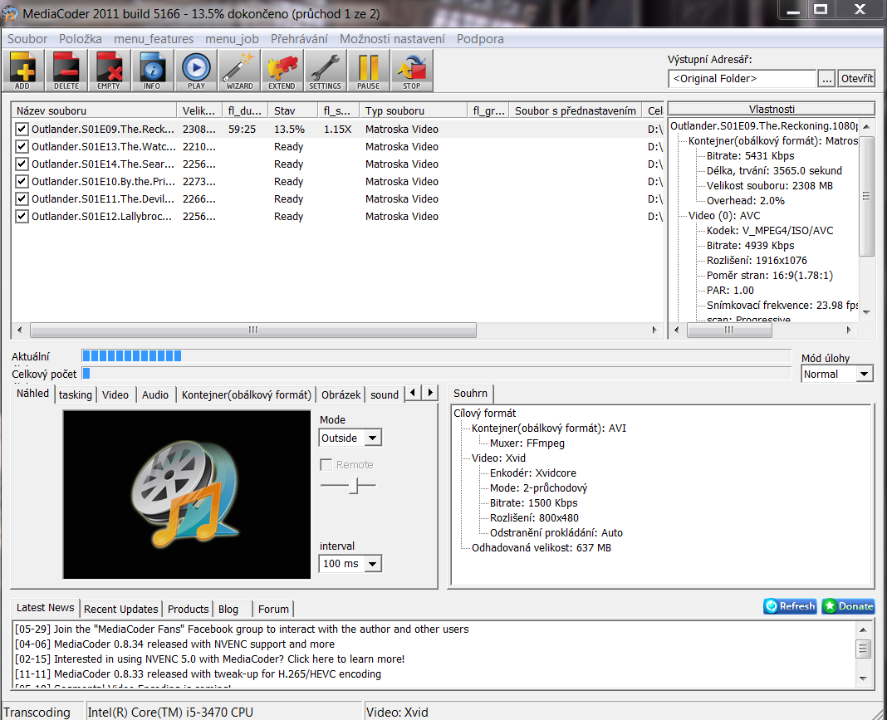The width and height of the screenshot is (887, 720).
Task: Uncheck Outlander.S01E12.Lallybroc... file checkbox
Action: point(22,217)
